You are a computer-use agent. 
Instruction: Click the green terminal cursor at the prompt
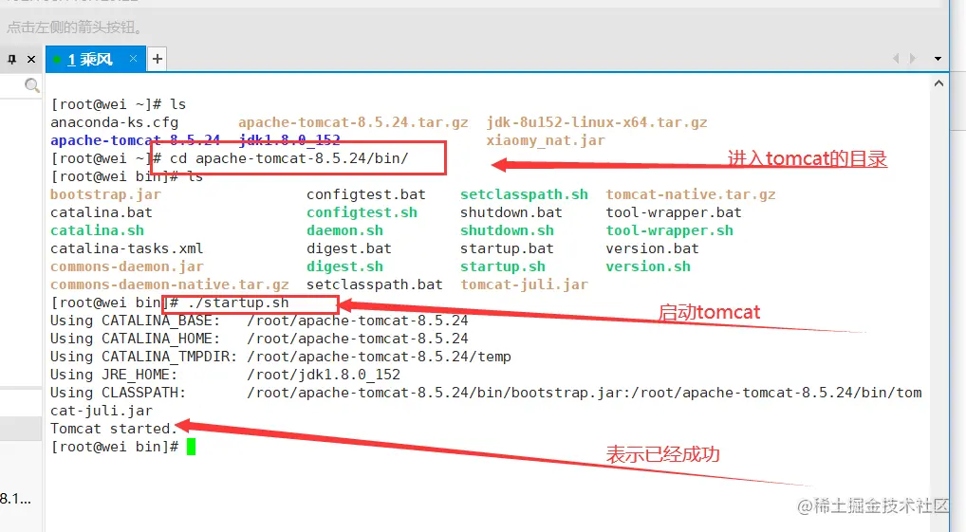pos(191,447)
